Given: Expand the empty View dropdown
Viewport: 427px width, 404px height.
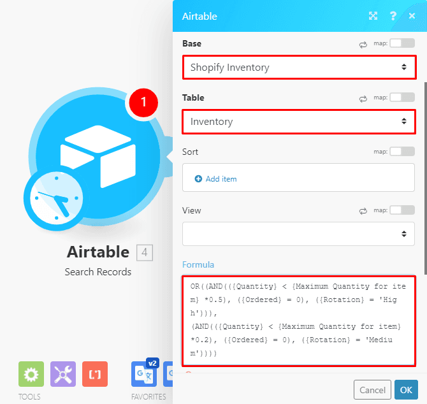Looking at the screenshot, I should point(298,234).
